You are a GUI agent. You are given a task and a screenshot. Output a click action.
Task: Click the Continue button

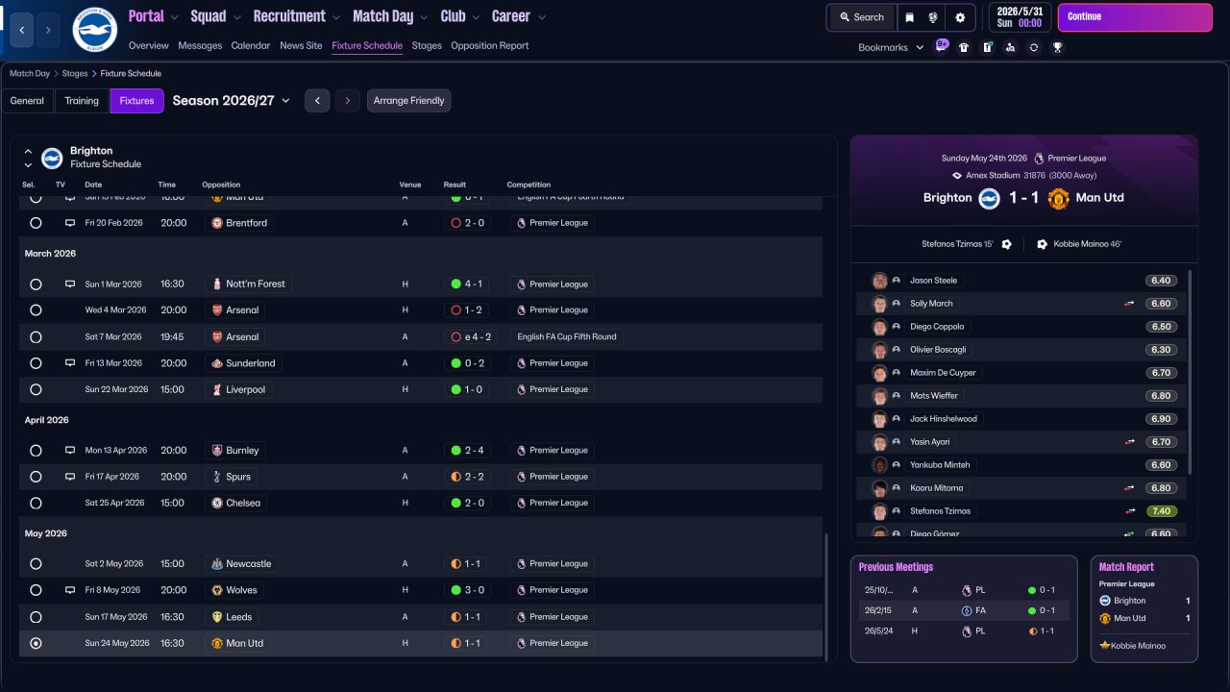1135,17
